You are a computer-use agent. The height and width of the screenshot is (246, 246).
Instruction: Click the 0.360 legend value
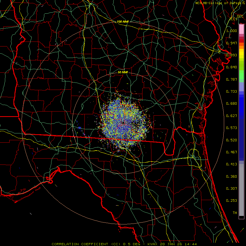(x=232, y=177)
